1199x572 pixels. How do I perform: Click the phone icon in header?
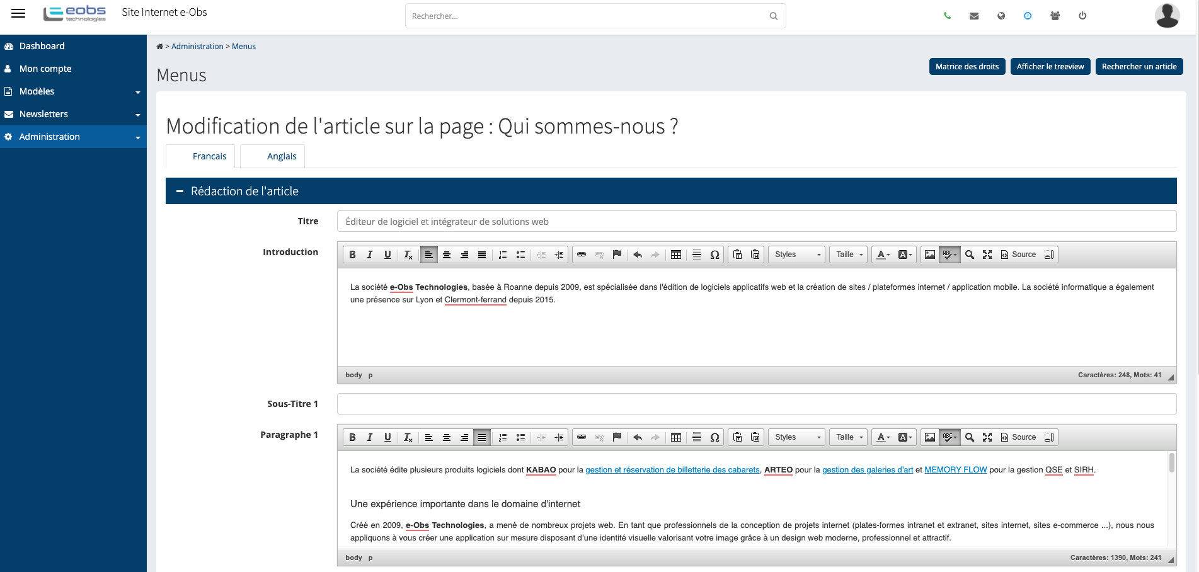pos(947,16)
